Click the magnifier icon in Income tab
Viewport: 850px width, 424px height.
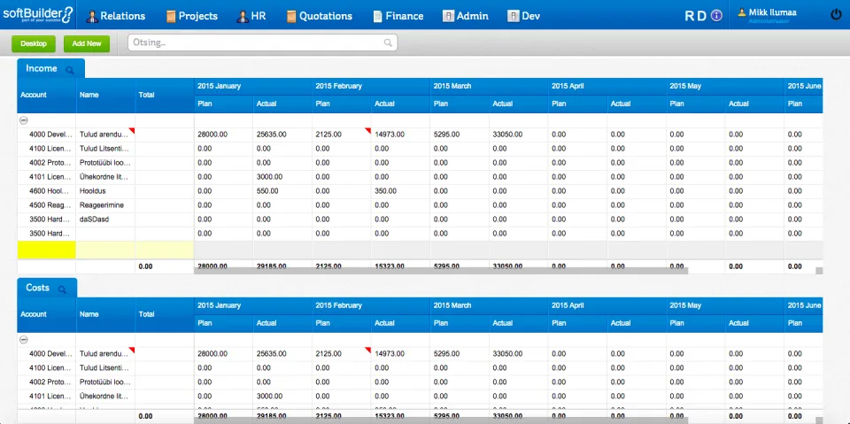tap(70, 70)
